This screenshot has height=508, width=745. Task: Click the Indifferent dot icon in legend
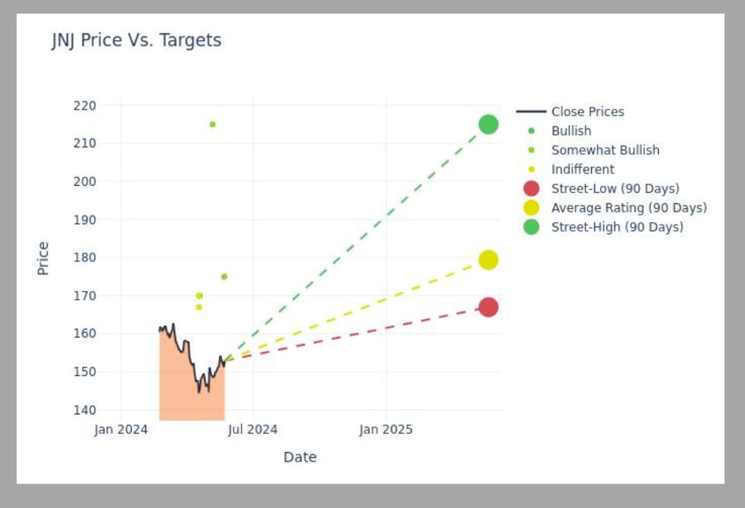click(531, 170)
